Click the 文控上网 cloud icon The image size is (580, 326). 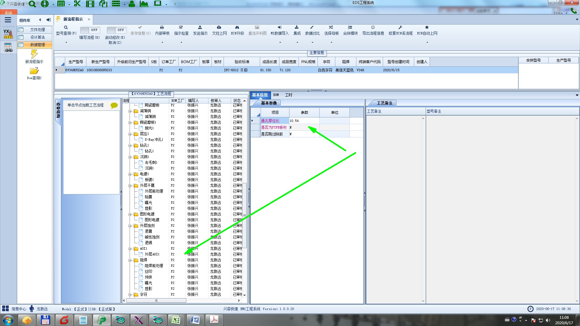[219, 27]
